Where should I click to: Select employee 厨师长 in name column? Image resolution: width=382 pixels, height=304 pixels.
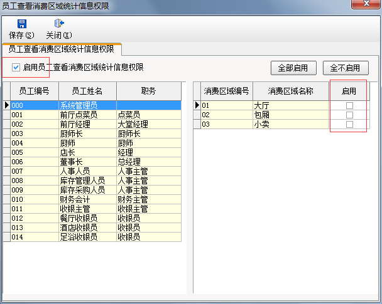click(x=87, y=134)
